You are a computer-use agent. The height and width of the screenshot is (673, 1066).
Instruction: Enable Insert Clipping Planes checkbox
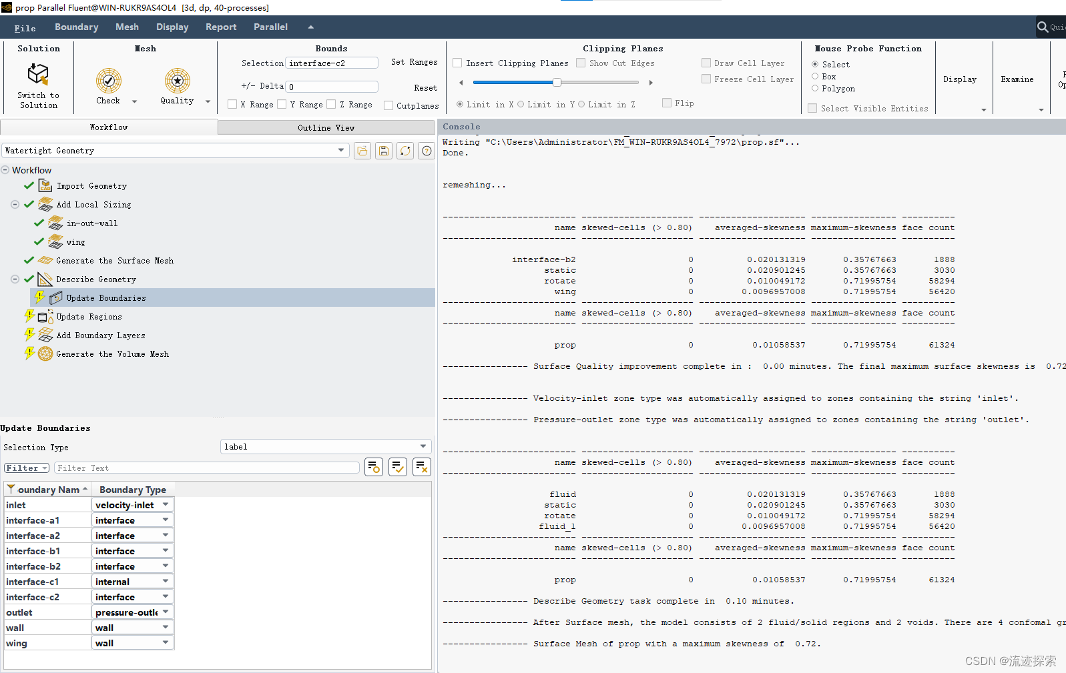[x=457, y=63]
